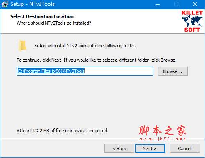Go to the previous step with Back
205x158 pixels.
click(119, 149)
